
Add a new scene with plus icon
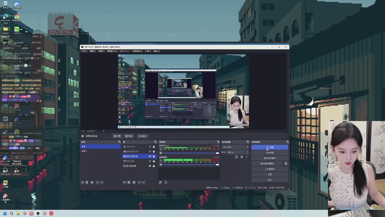pyautogui.click(x=82, y=182)
